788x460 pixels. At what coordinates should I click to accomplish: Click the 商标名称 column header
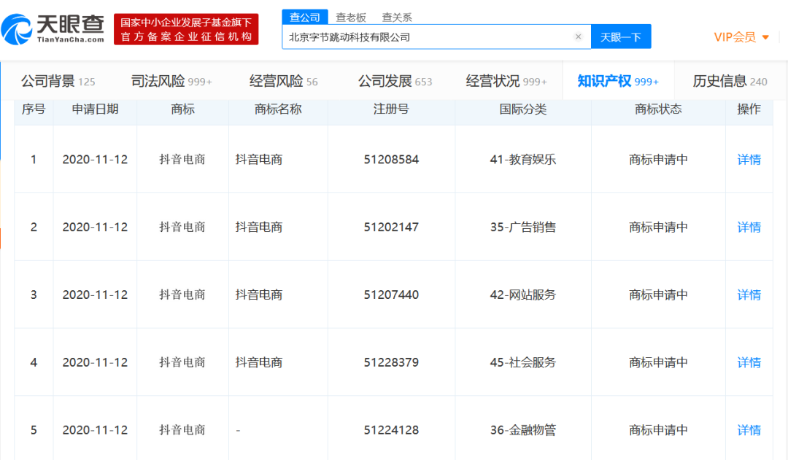(278, 109)
